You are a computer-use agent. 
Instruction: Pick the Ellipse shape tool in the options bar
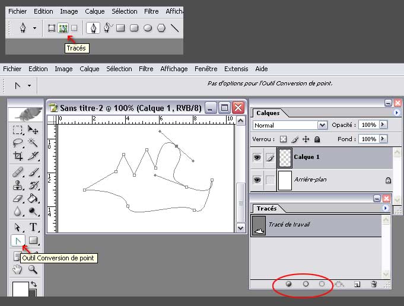[x=148, y=28]
